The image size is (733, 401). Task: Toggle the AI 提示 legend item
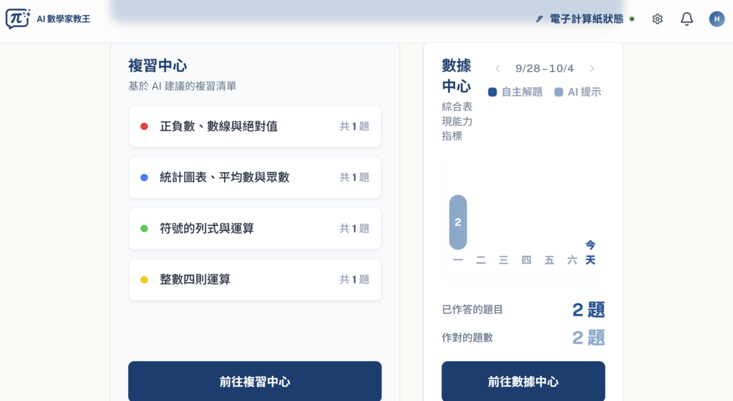(x=578, y=92)
